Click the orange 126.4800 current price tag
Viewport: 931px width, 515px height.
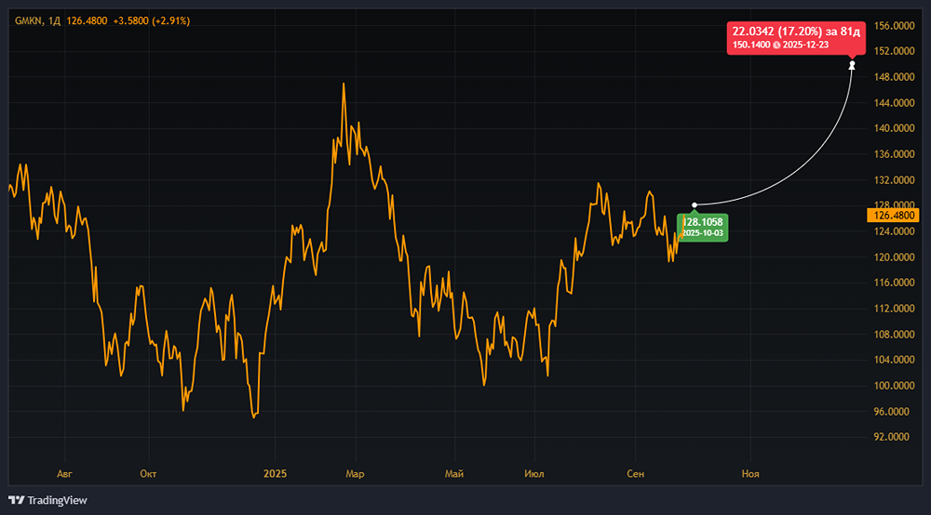(893, 215)
